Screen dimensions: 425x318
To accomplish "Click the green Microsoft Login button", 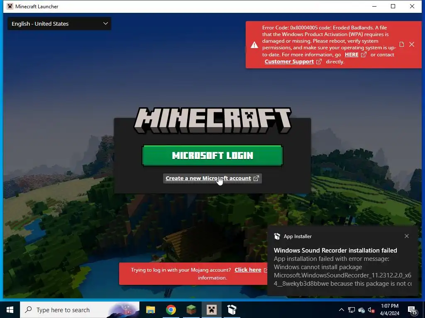I will pyautogui.click(x=212, y=156).
